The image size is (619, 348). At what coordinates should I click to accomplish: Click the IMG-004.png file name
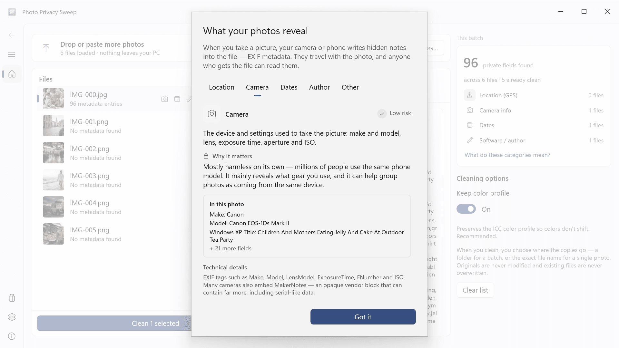pos(90,203)
